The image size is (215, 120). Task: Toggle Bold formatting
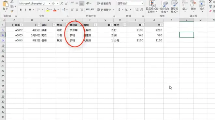(21, 10)
